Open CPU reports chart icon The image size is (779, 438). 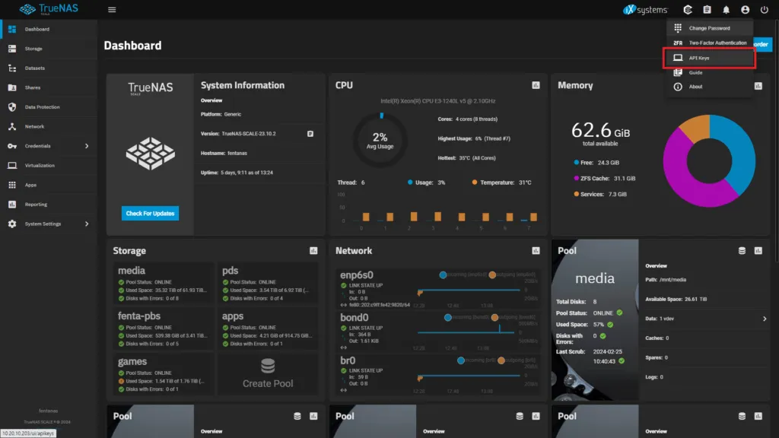(x=536, y=85)
